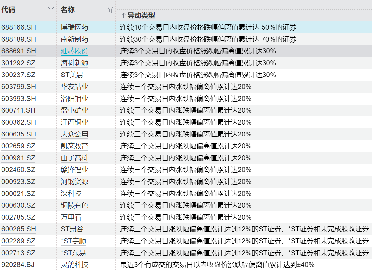
Task: Click the 名称 column header
Action: coord(68,10)
